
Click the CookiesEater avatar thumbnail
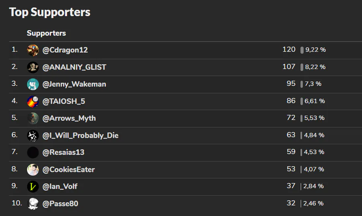pyautogui.click(x=33, y=170)
